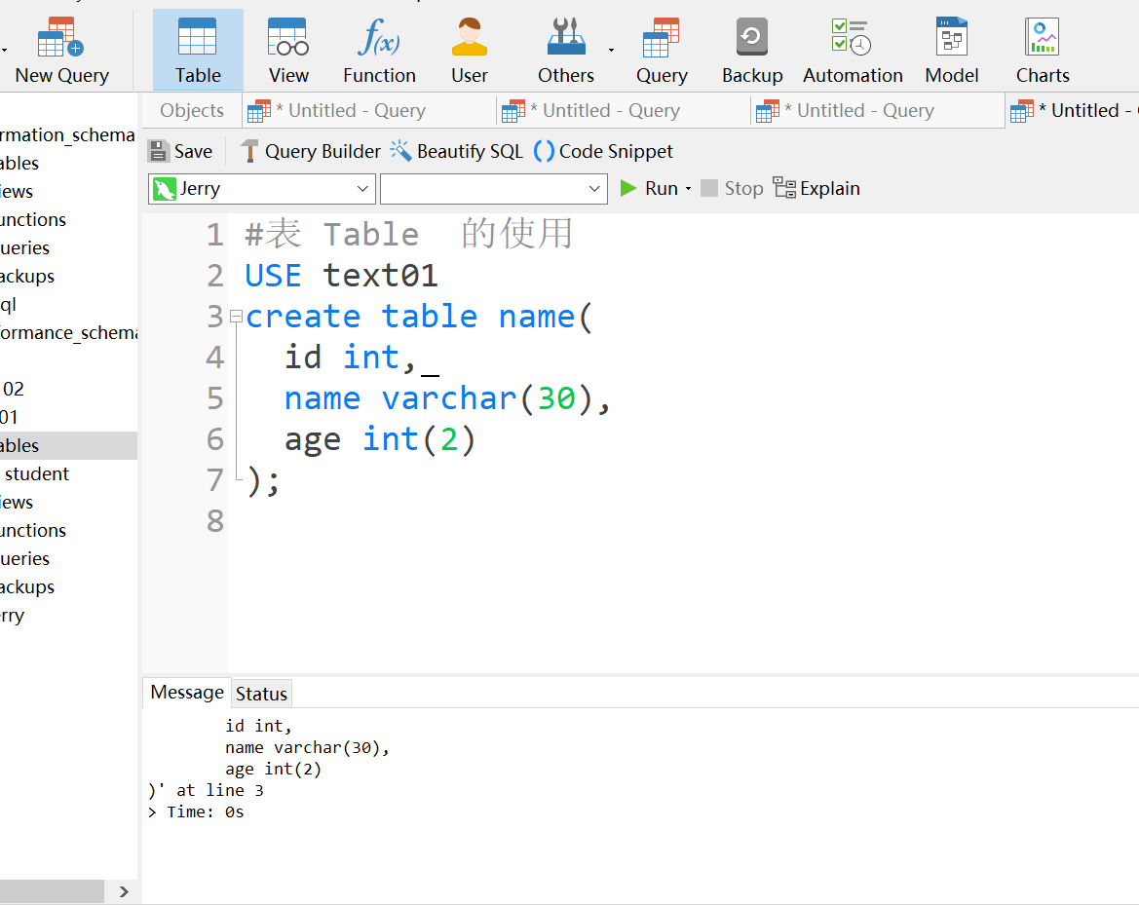Select the student table in the tree
The image size is (1139, 905).
[36, 473]
